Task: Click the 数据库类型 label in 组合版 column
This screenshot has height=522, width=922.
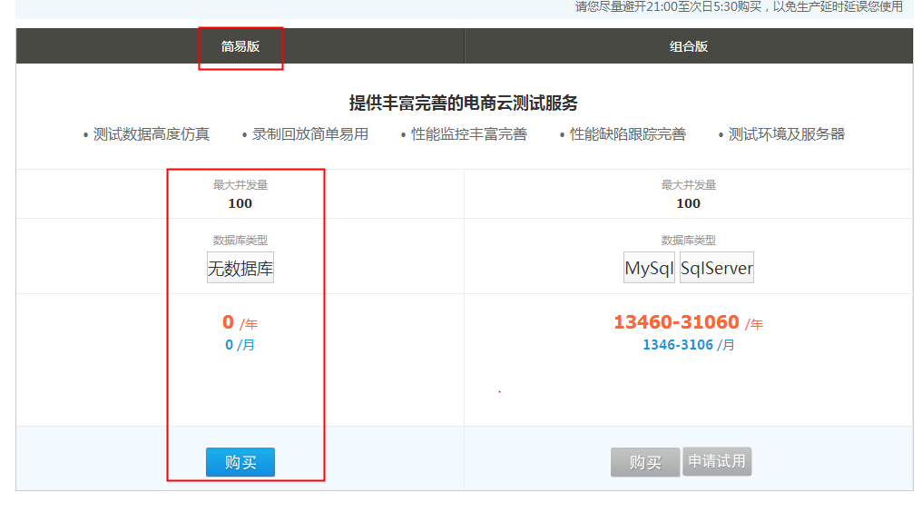Action: pyautogui.click(x=689, y=240)
